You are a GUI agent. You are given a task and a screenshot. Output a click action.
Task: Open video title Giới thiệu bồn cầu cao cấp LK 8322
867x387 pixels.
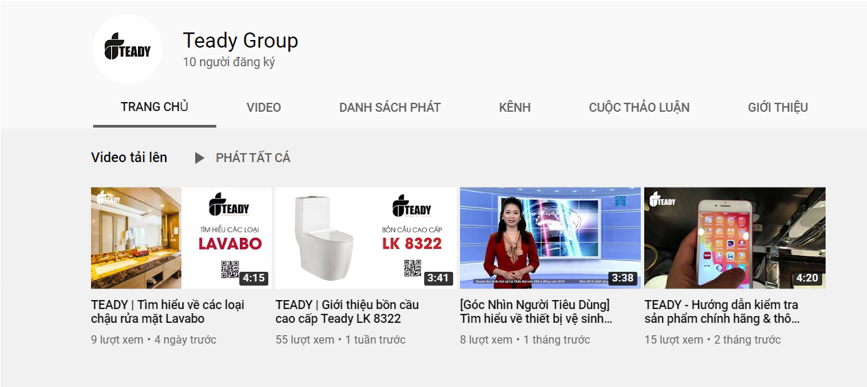347,312
